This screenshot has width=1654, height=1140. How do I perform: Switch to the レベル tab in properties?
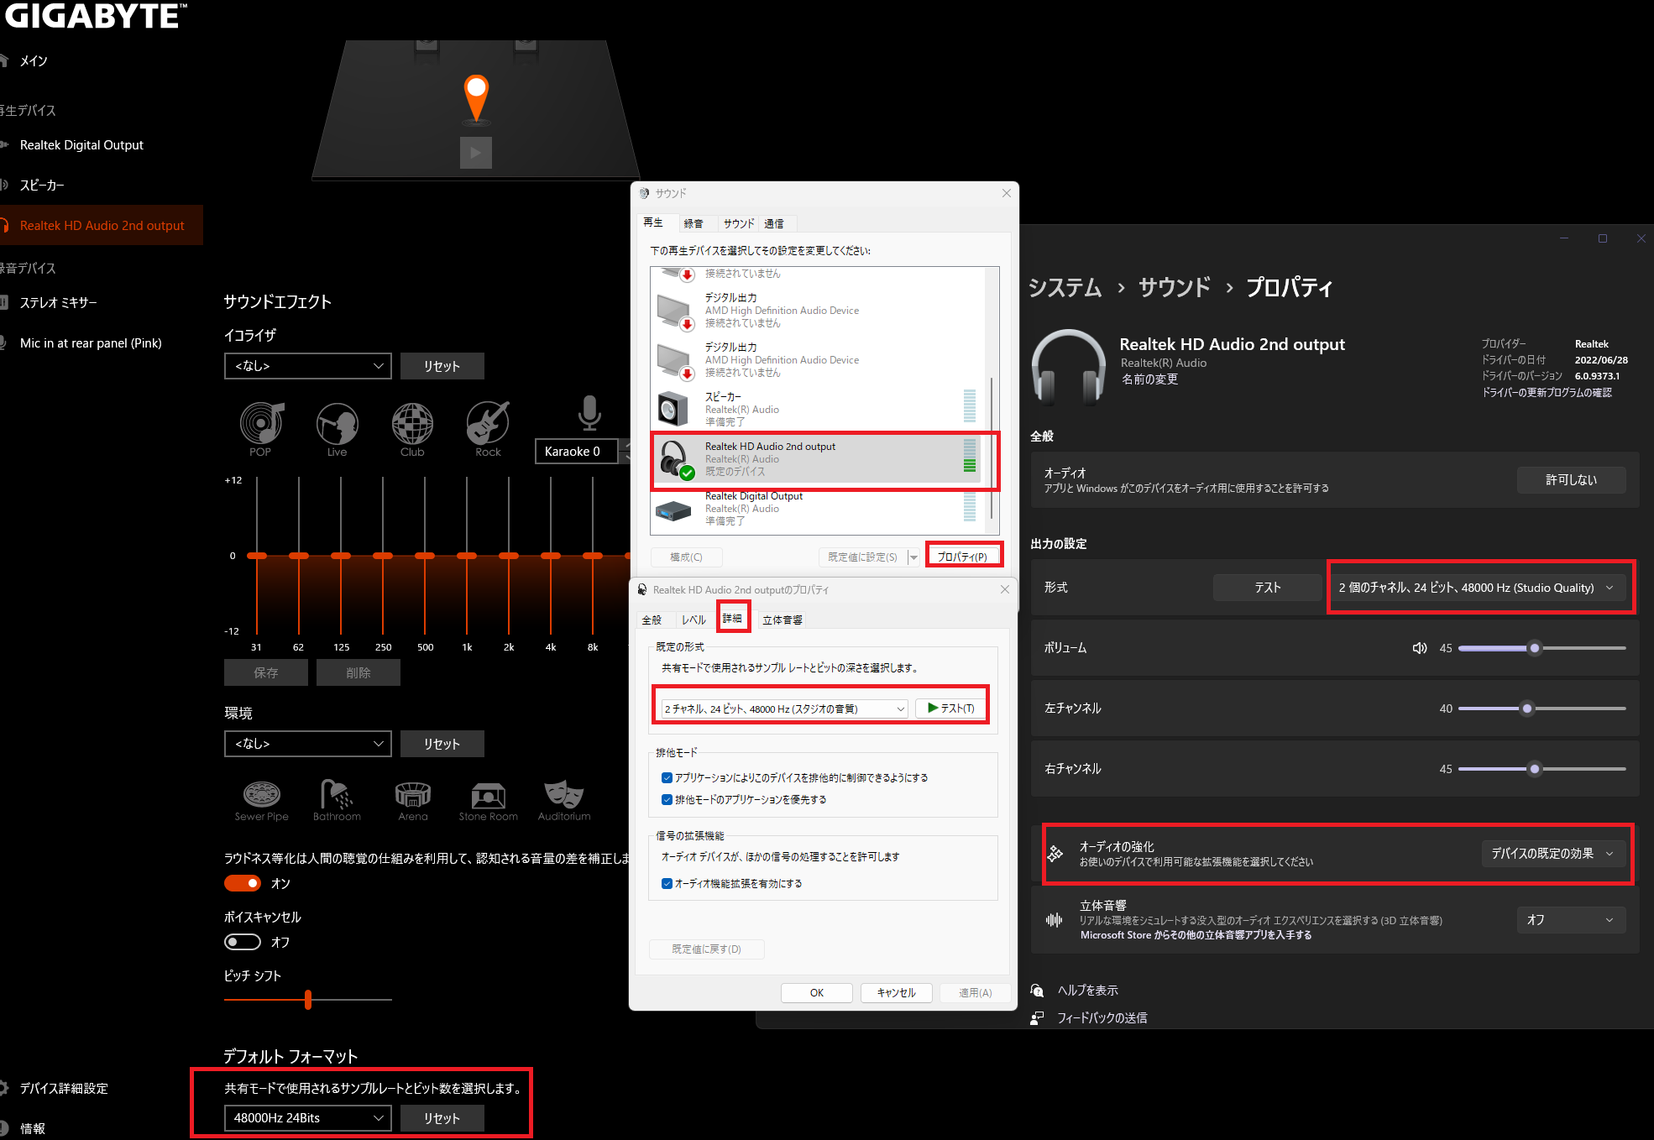click(698, 617)
